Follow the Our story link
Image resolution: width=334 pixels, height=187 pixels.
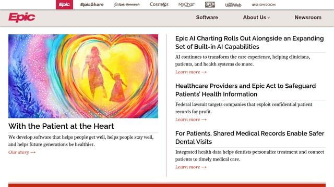click(22, 152)
